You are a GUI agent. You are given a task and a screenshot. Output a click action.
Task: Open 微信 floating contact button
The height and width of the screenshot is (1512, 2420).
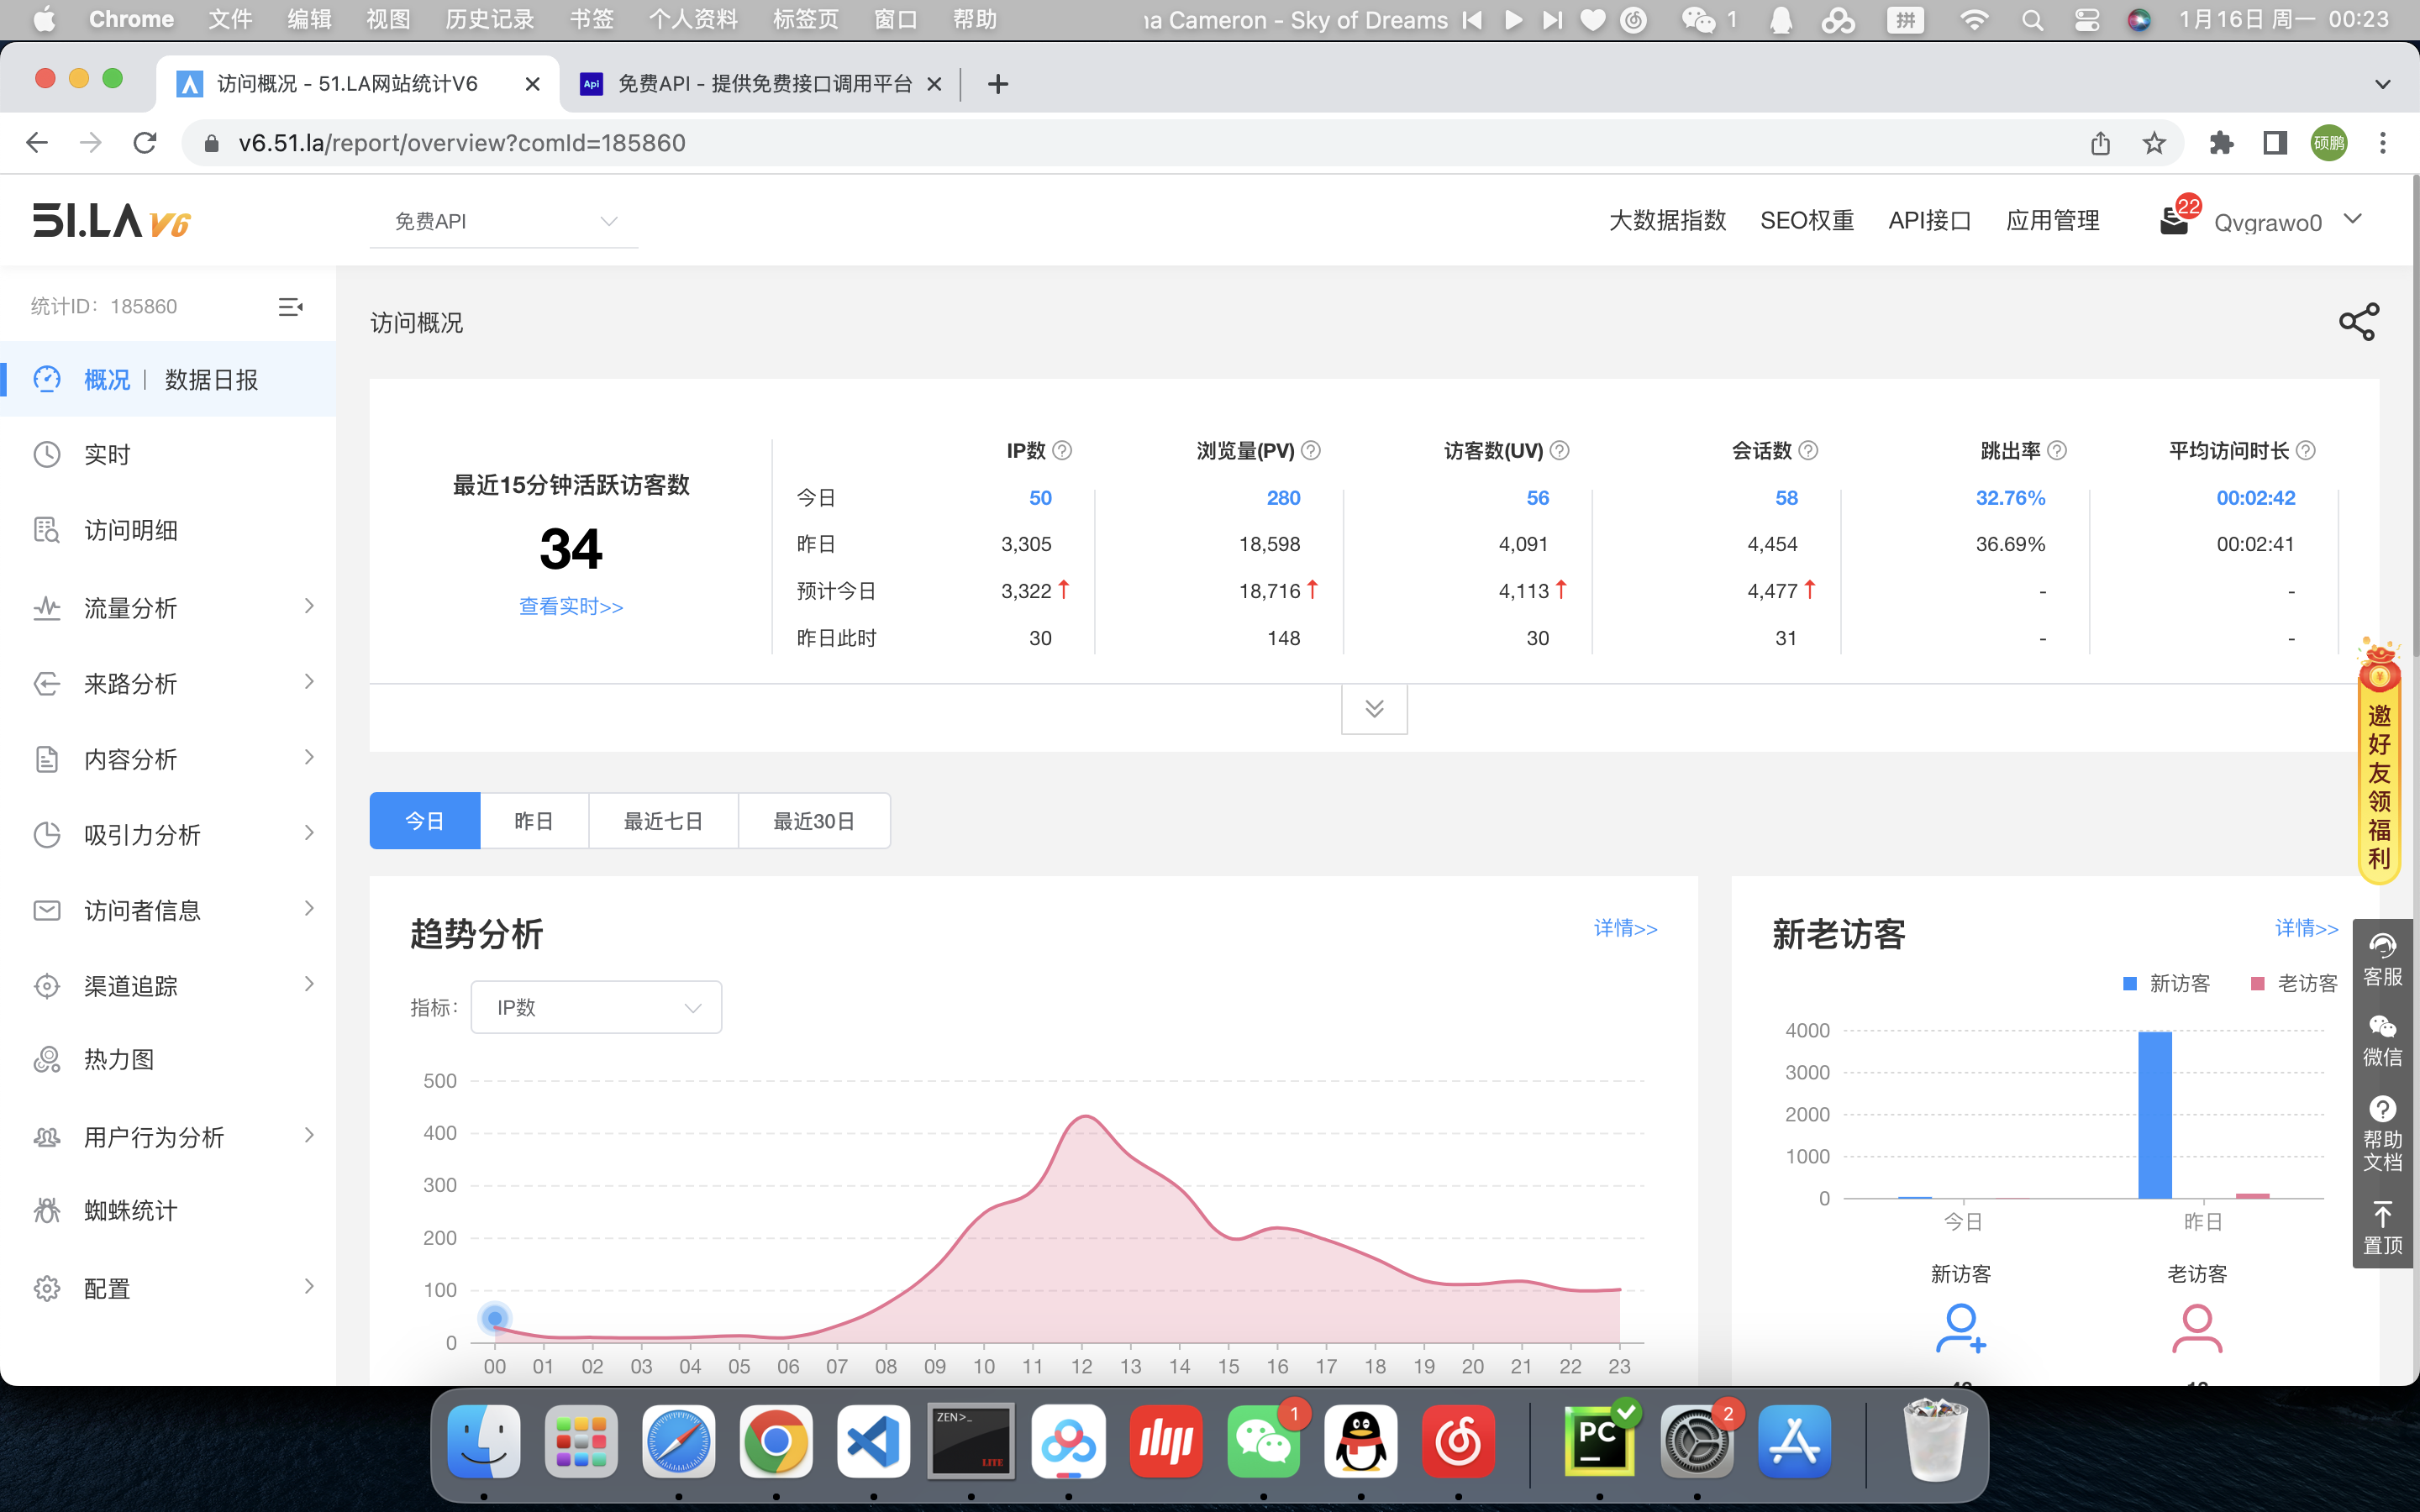2382,1042
